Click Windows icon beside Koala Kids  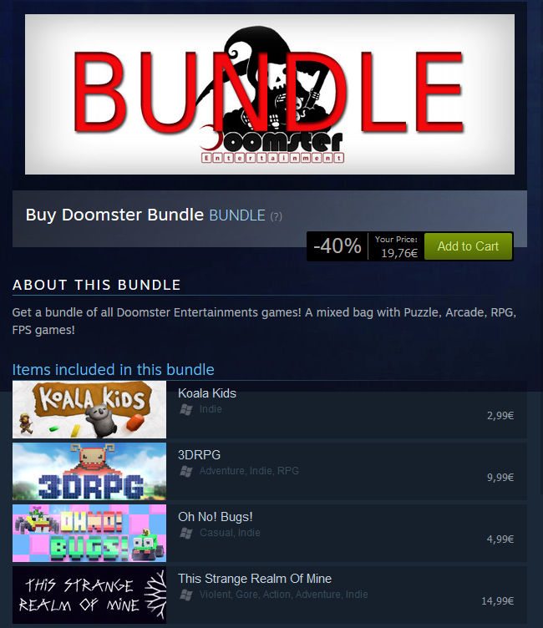coord(186,409)
